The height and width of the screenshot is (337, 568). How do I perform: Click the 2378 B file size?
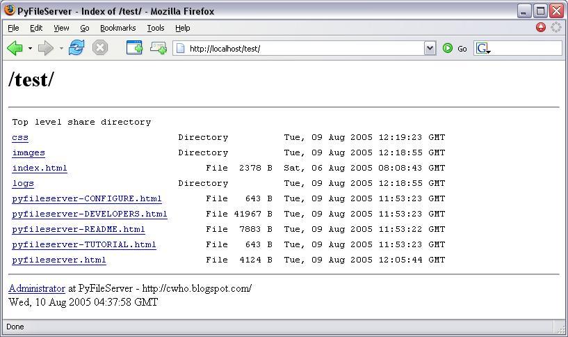[256, 168]
